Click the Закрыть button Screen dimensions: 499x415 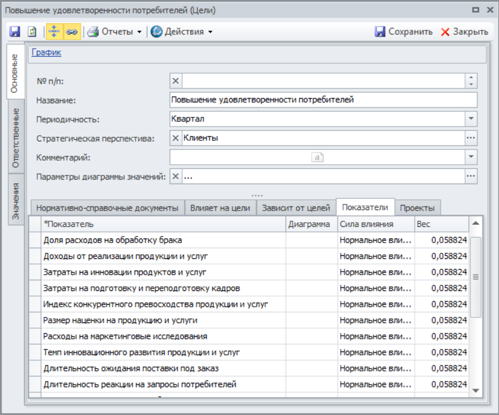pyautogui.click(x=464, y=32)
